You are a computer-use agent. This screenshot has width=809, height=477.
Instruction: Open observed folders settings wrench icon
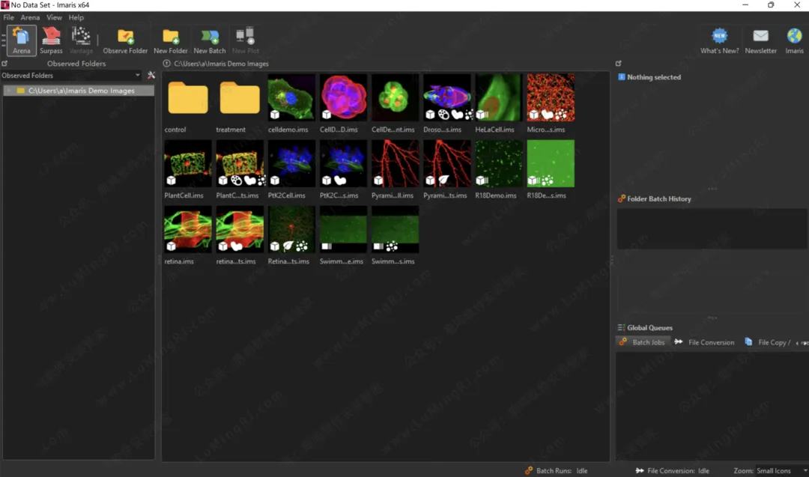pyautogui.click(x=151, y=76)
